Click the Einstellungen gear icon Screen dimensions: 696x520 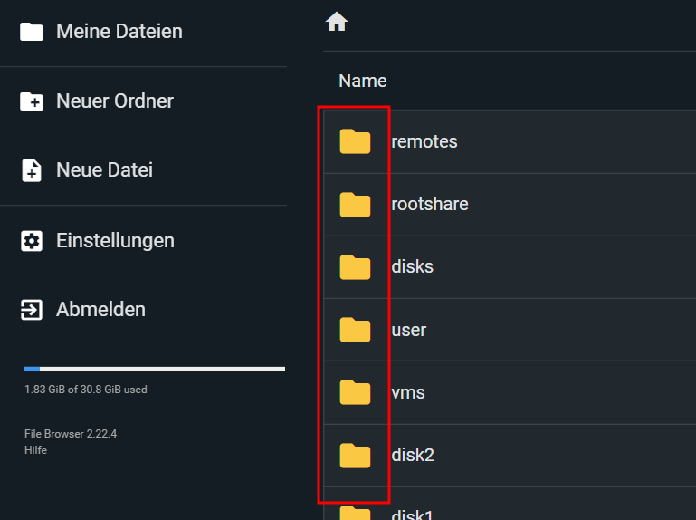click(32, 241)
